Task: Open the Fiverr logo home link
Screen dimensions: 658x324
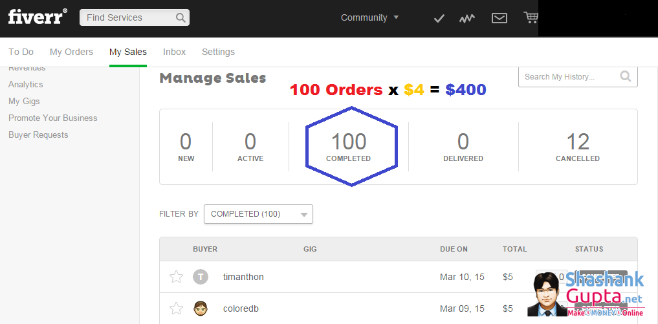Action: tap(38, 17)
